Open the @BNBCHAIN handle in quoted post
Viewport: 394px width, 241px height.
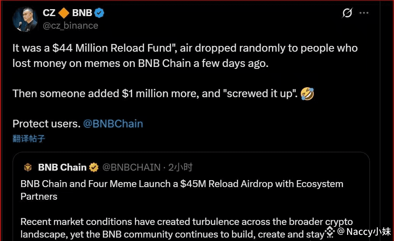(131, 168)
